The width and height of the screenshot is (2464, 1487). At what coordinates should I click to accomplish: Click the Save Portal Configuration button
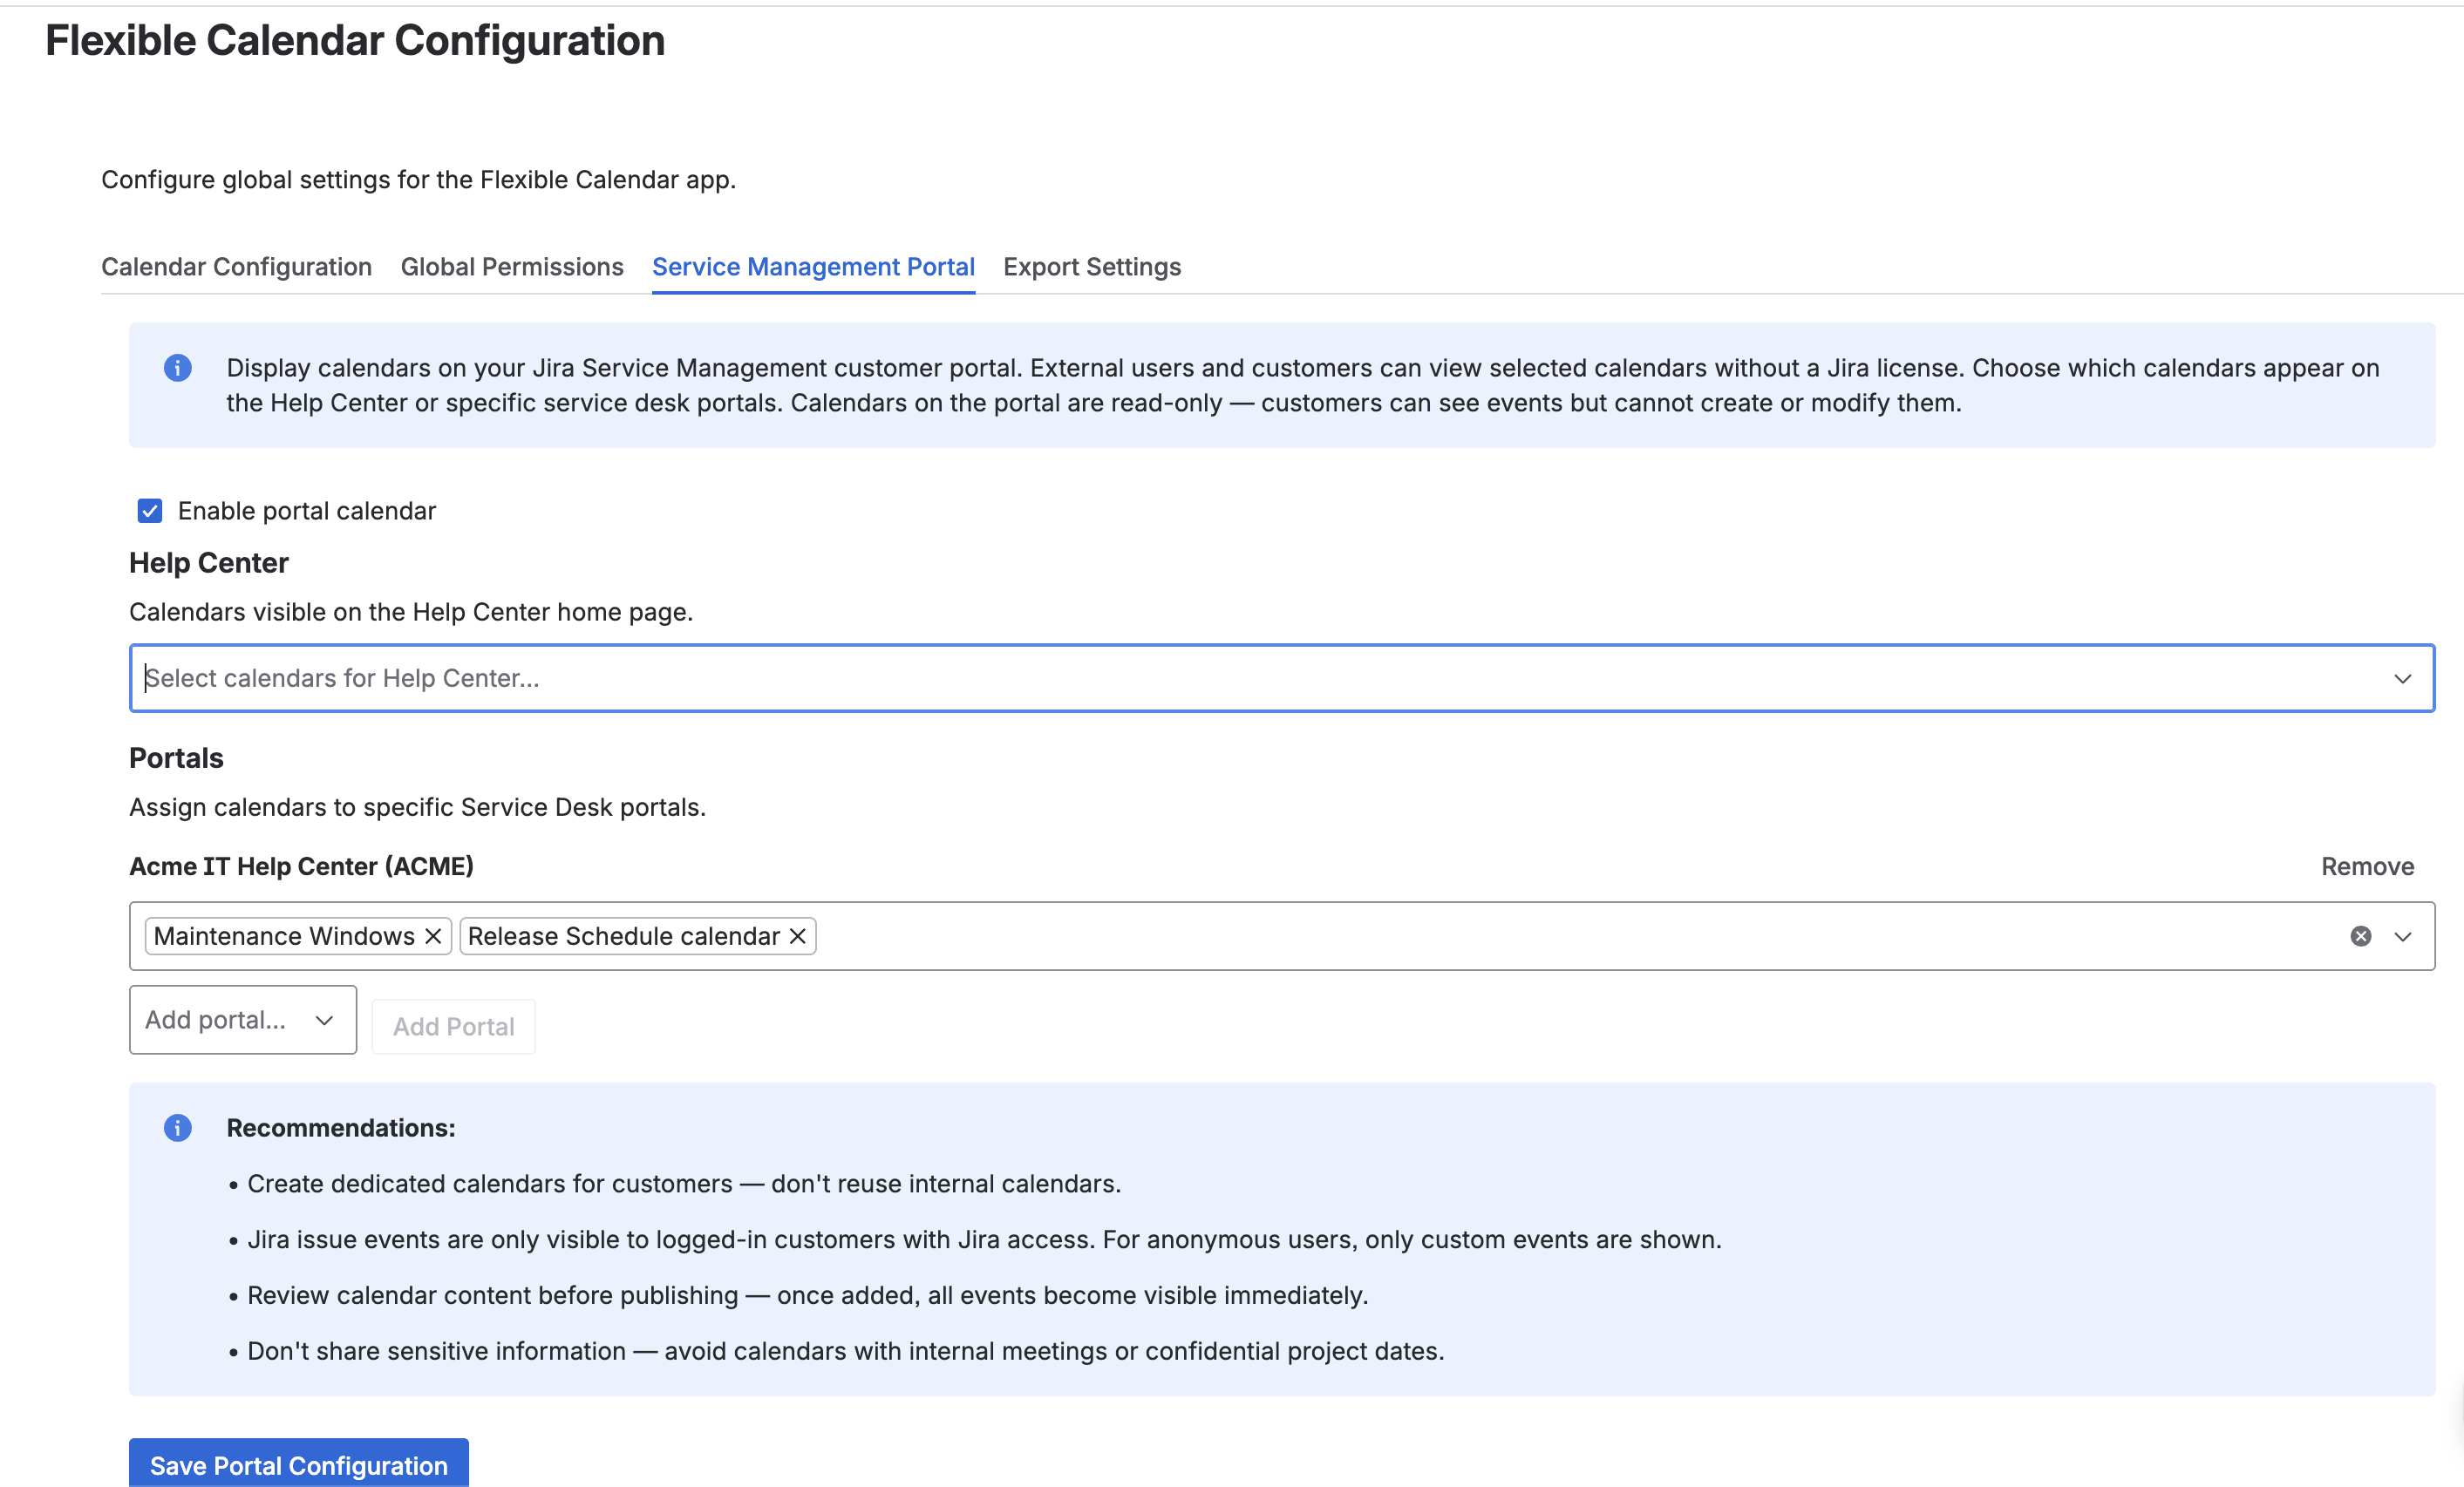(298, 1465)
